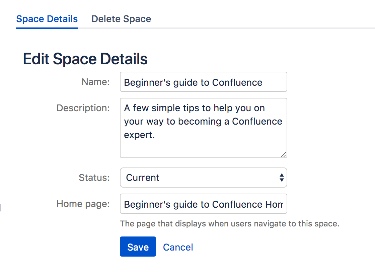Click the Edit Space Details heading

(85, 59)
